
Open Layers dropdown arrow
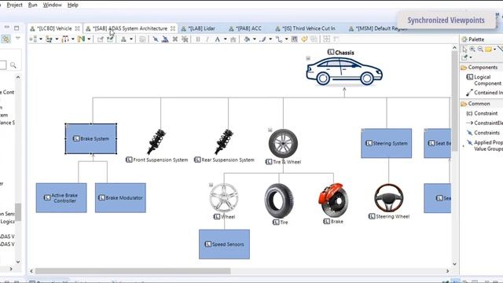[x=131, y=39]
